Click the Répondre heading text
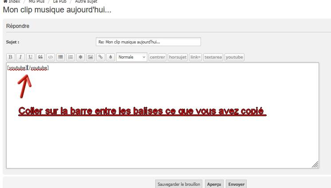331x188 pixels. click(18, 26)
